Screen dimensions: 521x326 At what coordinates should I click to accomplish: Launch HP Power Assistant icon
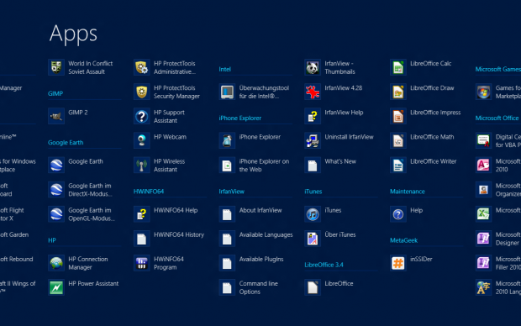(x=56, y=287)
